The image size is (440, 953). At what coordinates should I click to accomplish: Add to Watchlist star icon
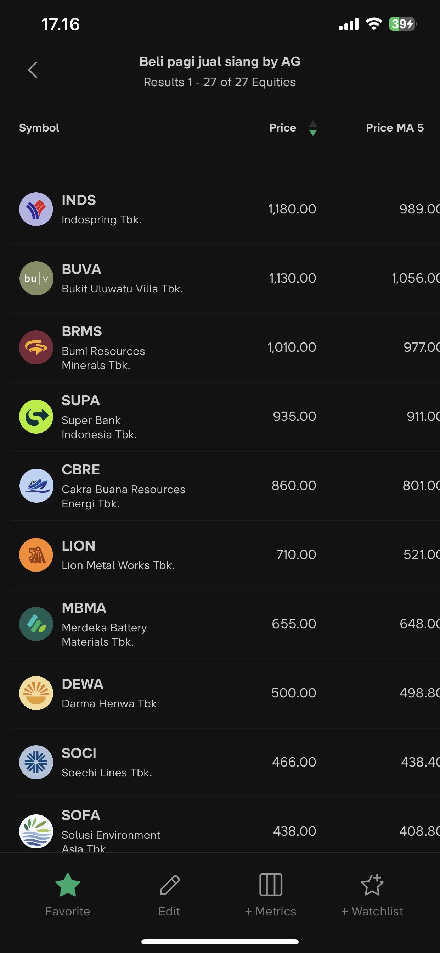(x=372, y=885)
